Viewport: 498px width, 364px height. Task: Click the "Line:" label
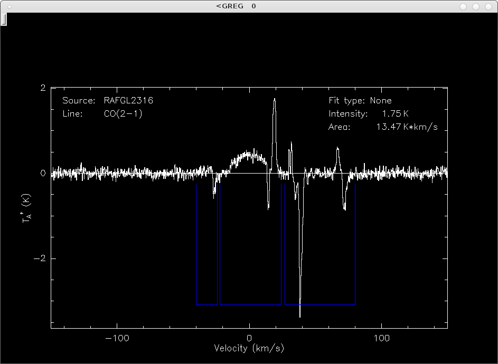pos(73,113)
